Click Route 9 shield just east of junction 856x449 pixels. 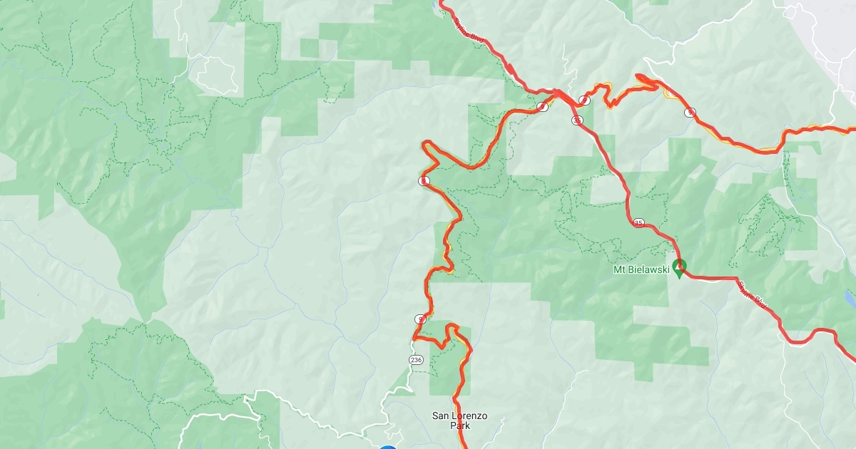click(x=584, y=100)
